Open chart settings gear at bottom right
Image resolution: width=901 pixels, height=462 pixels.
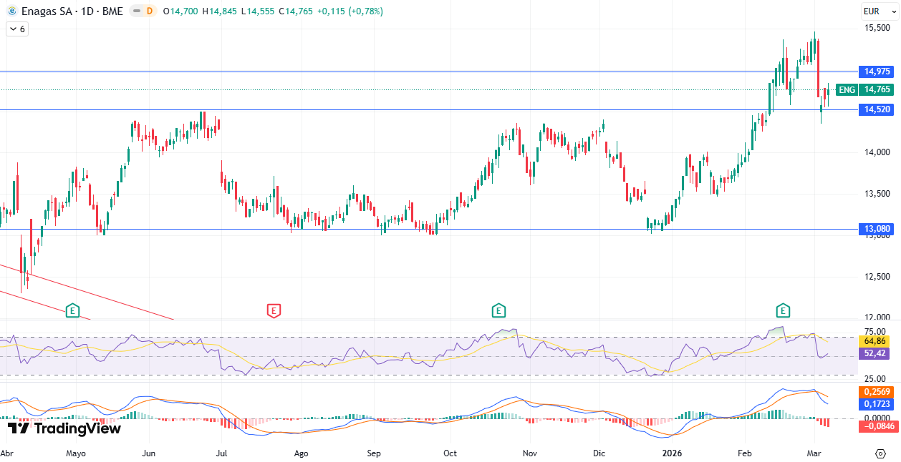[x=880, y=453]
